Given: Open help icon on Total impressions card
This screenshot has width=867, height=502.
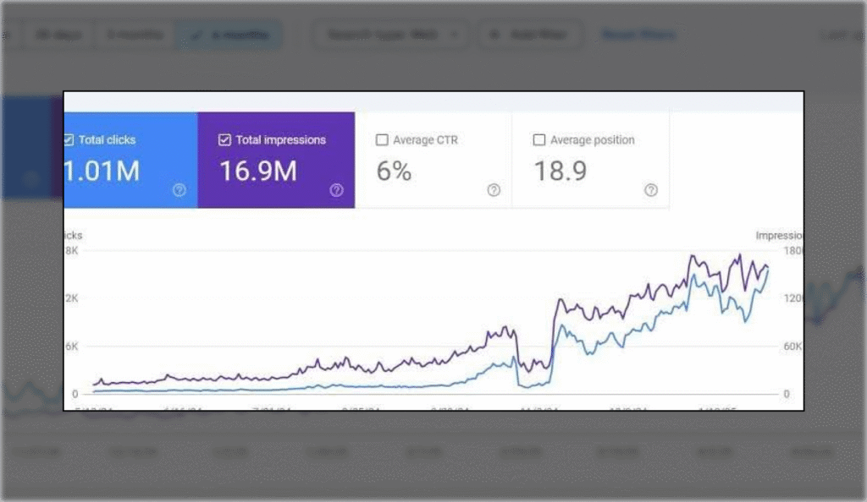Looking at the screenshot, I should [x=336, y=190].
